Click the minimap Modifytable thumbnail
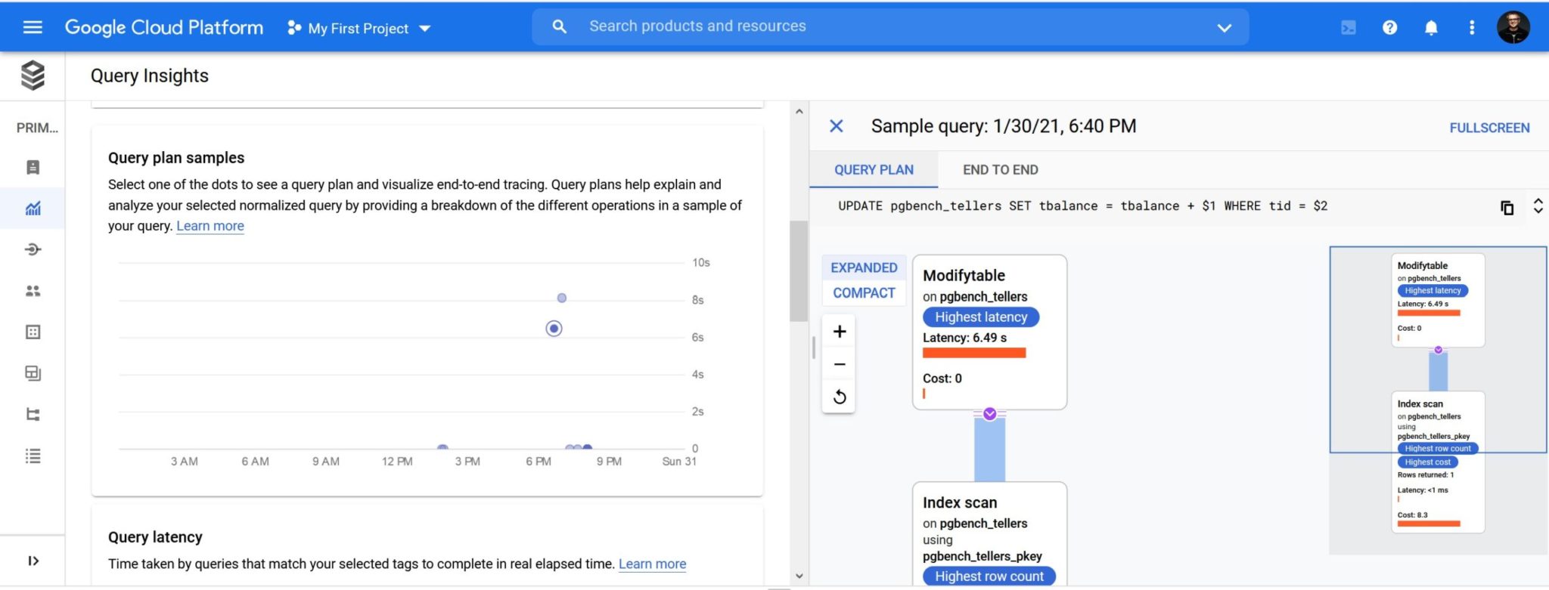 tap(1438, 300)
